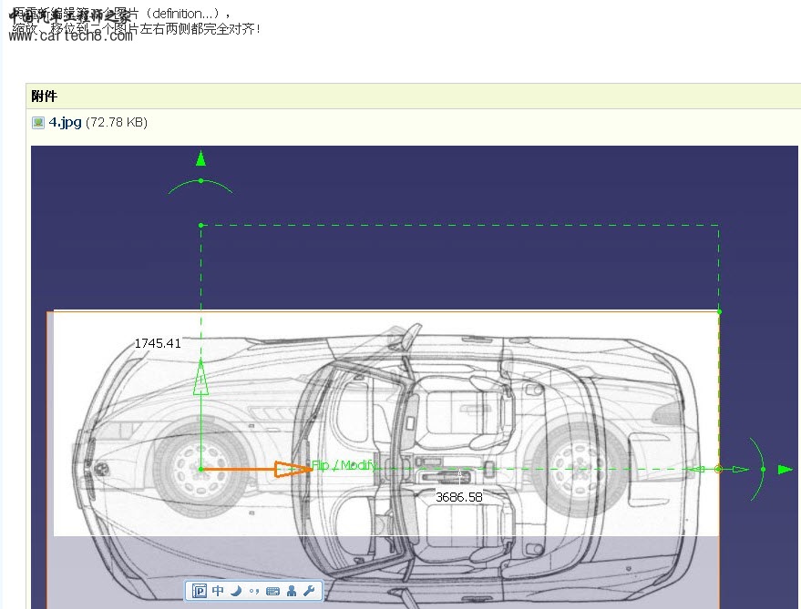Open the 4.jpg attachment link

66,122
